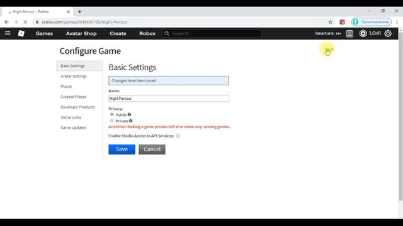This screenshot has height=226, width=403.
Task: Close the Night Parcour tab
Action: point(69,11)
